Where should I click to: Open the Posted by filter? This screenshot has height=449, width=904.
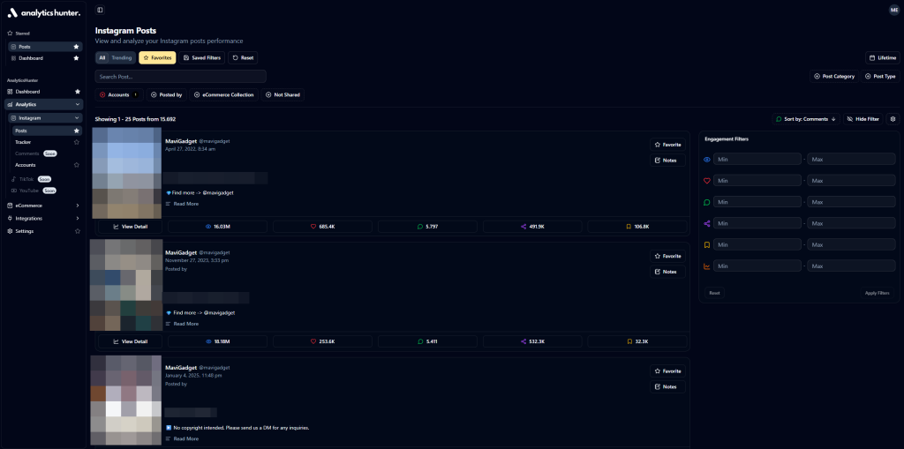pos(166,94)
